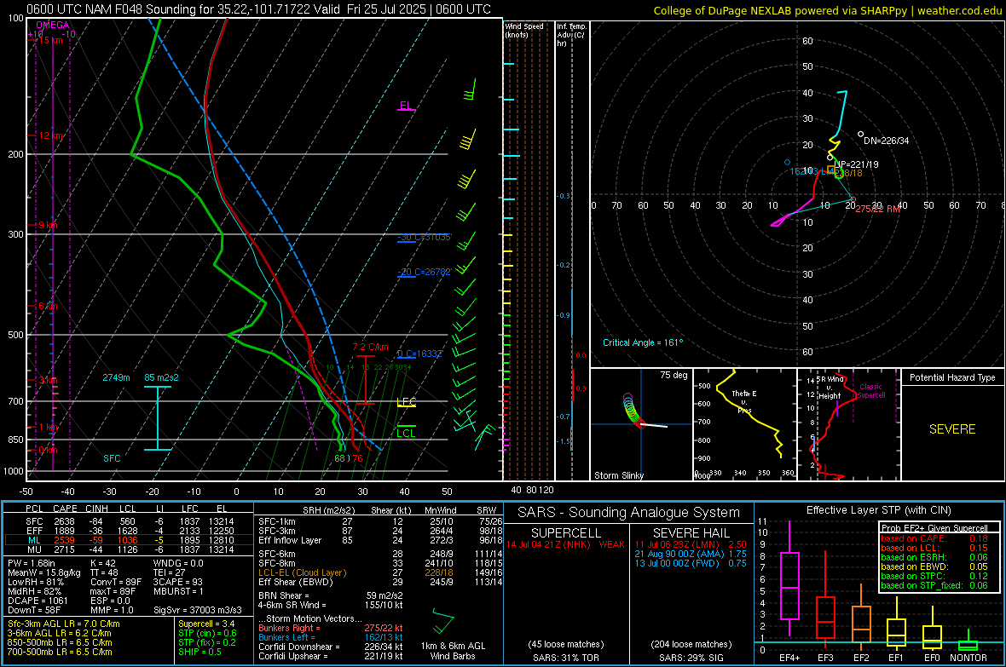This screenshot has width=1006, height=667.
Task: Select the magenta EL marker on skew-T
Action: (x=406, y=106)
